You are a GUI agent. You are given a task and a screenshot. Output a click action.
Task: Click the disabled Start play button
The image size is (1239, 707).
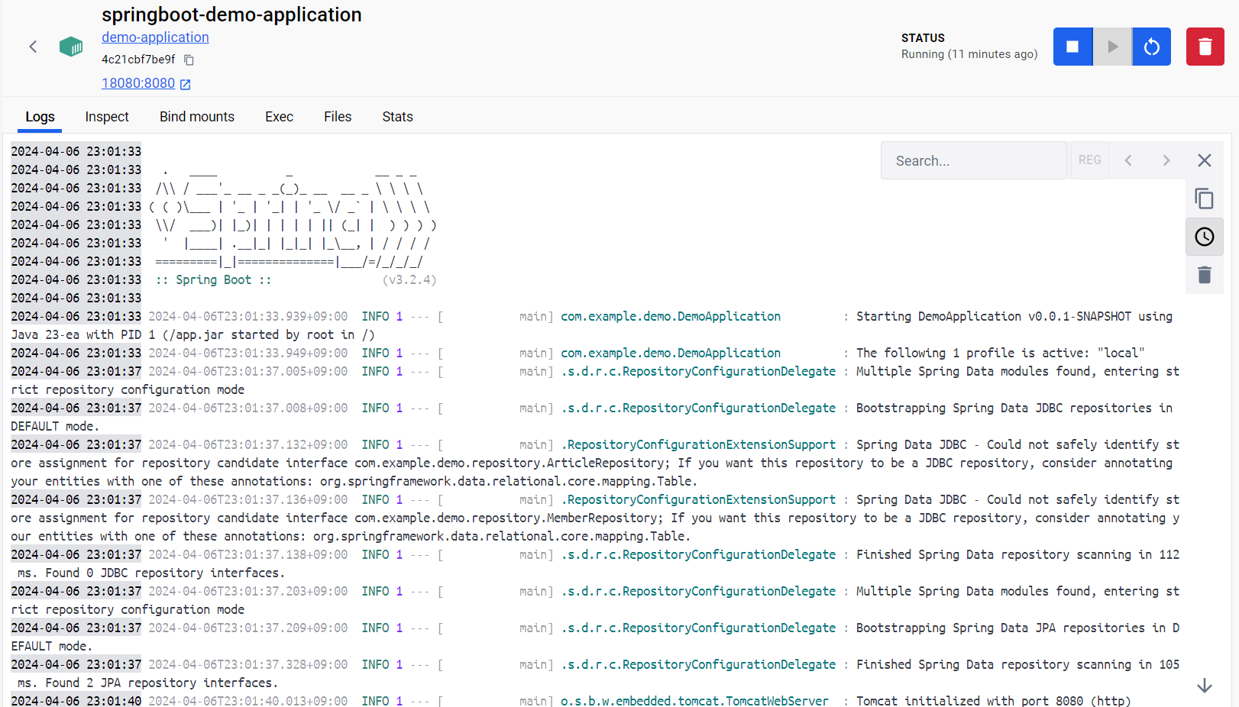1112,47
